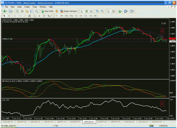Open the Insert menu
Screen dimensions: 177x128
point(20,7)
